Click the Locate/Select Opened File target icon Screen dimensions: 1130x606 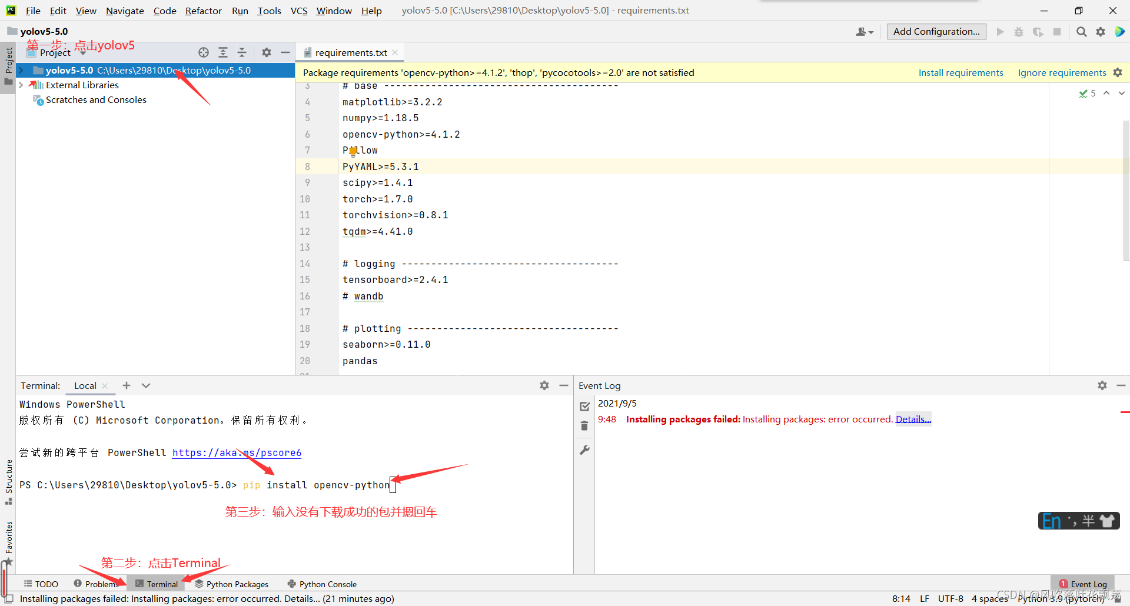(x=204, y=52)
